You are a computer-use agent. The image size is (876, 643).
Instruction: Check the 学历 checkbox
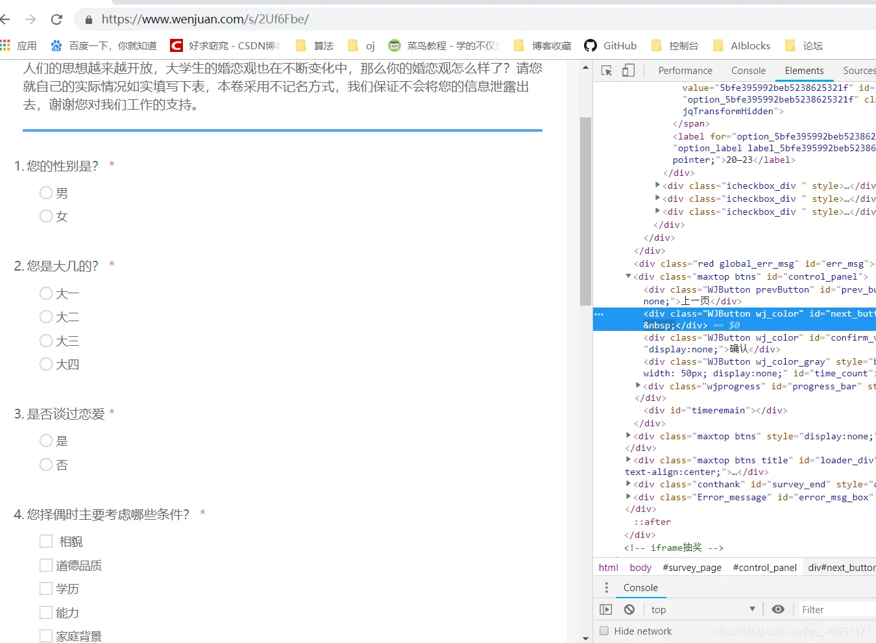[x=46, y=588]
